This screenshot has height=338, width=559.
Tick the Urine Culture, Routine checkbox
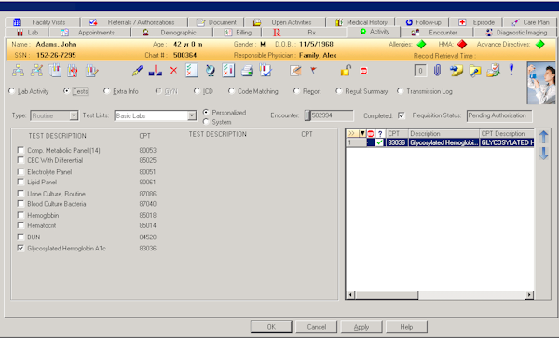(20, 194)
